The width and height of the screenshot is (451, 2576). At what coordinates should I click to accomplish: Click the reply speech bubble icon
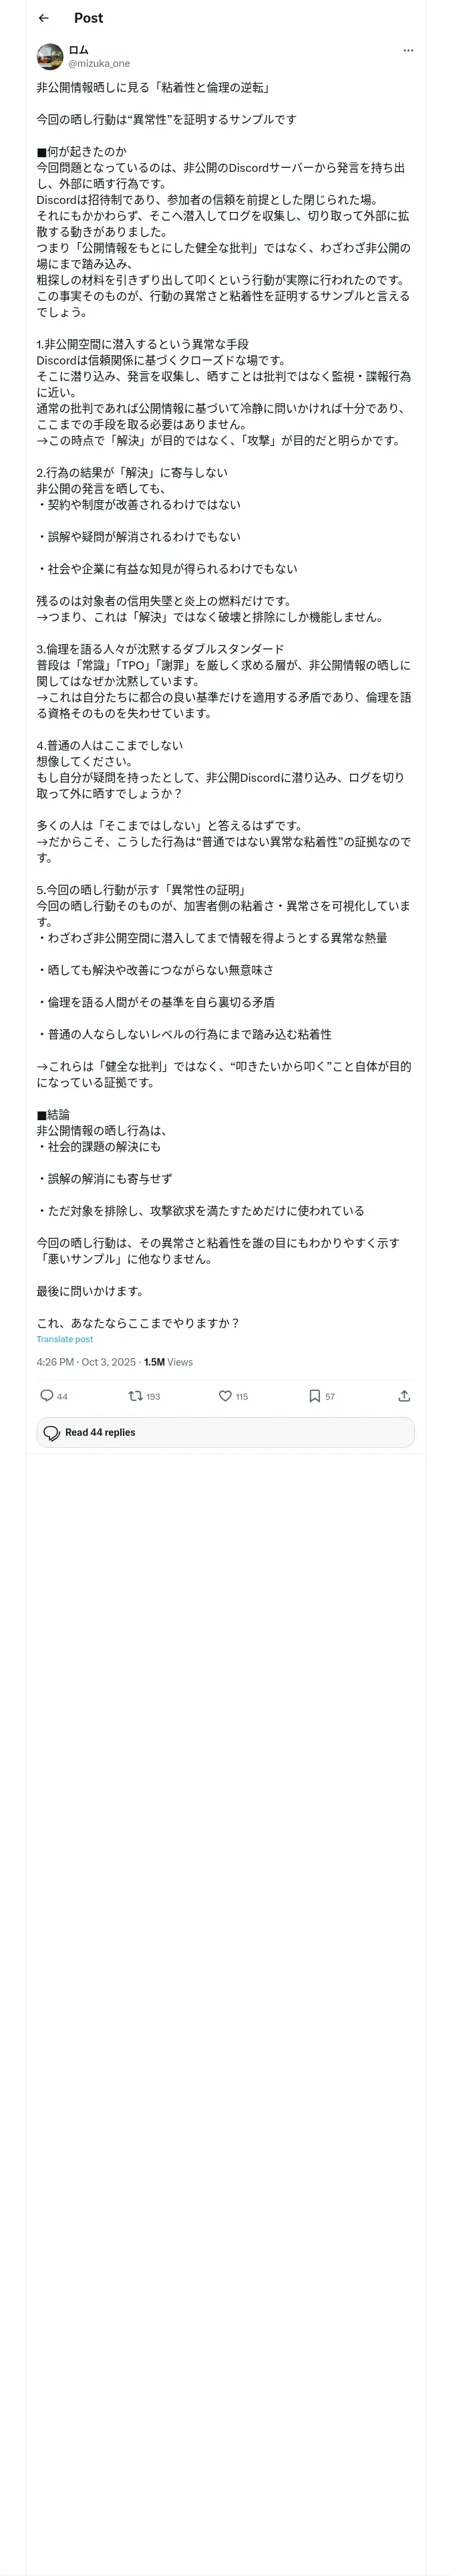coord(46,1395)
